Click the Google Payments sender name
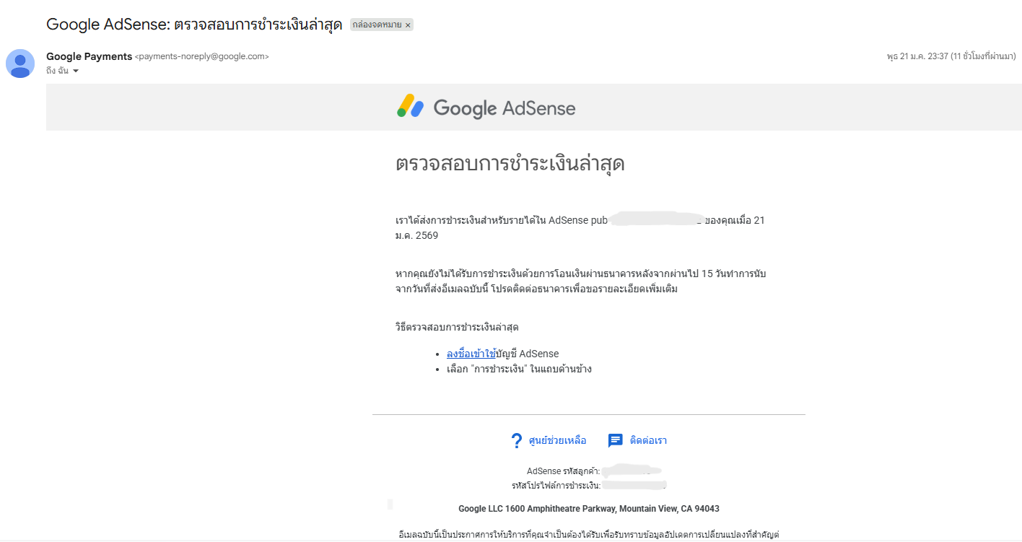The width and height of the screenshot is (1022, 542). click(89, 56)
